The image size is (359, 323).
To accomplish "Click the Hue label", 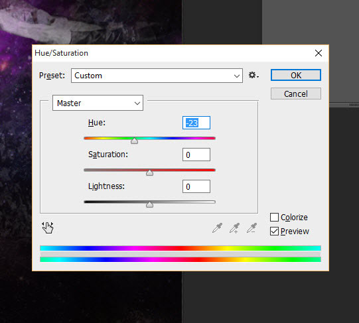I will (97, 123).
